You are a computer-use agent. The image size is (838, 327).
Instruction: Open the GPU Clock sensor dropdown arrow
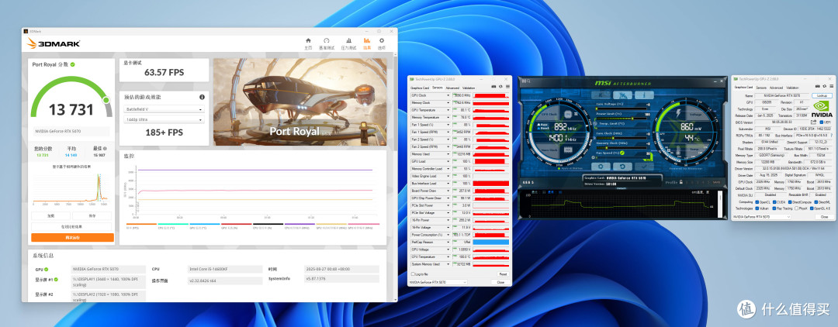tap(448, 95)
